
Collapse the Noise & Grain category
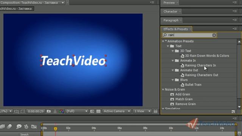point(163,90)
